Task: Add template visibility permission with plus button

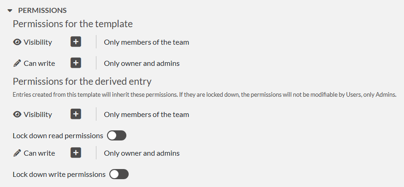Action: tap(76, 42)
